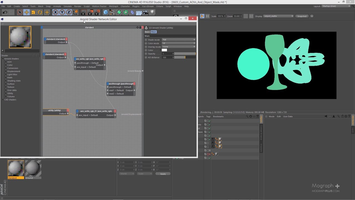Open the Array modeling objects icon
Image resolution: width=355 pixels, height=200 pixels.
click(x=126, y=12)
